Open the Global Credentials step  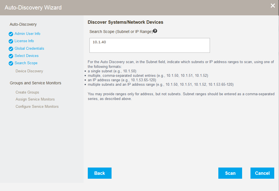(29, 48)
